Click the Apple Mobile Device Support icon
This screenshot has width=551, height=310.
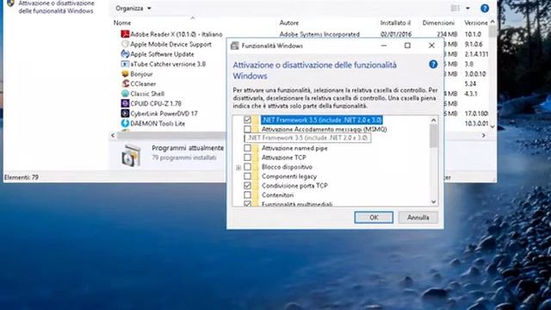tap(125, 44)
